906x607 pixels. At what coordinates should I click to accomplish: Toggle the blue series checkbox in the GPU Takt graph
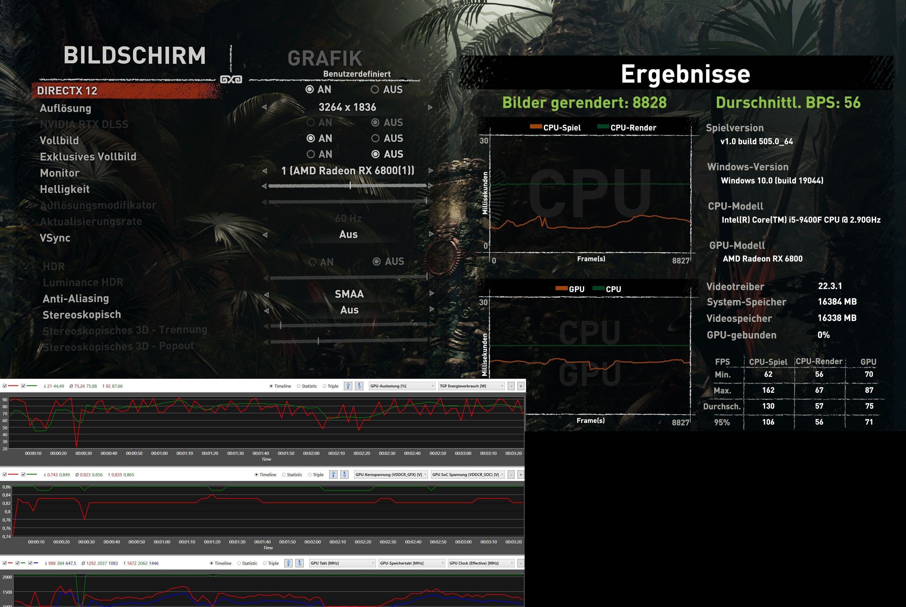[x=30, y=563]
